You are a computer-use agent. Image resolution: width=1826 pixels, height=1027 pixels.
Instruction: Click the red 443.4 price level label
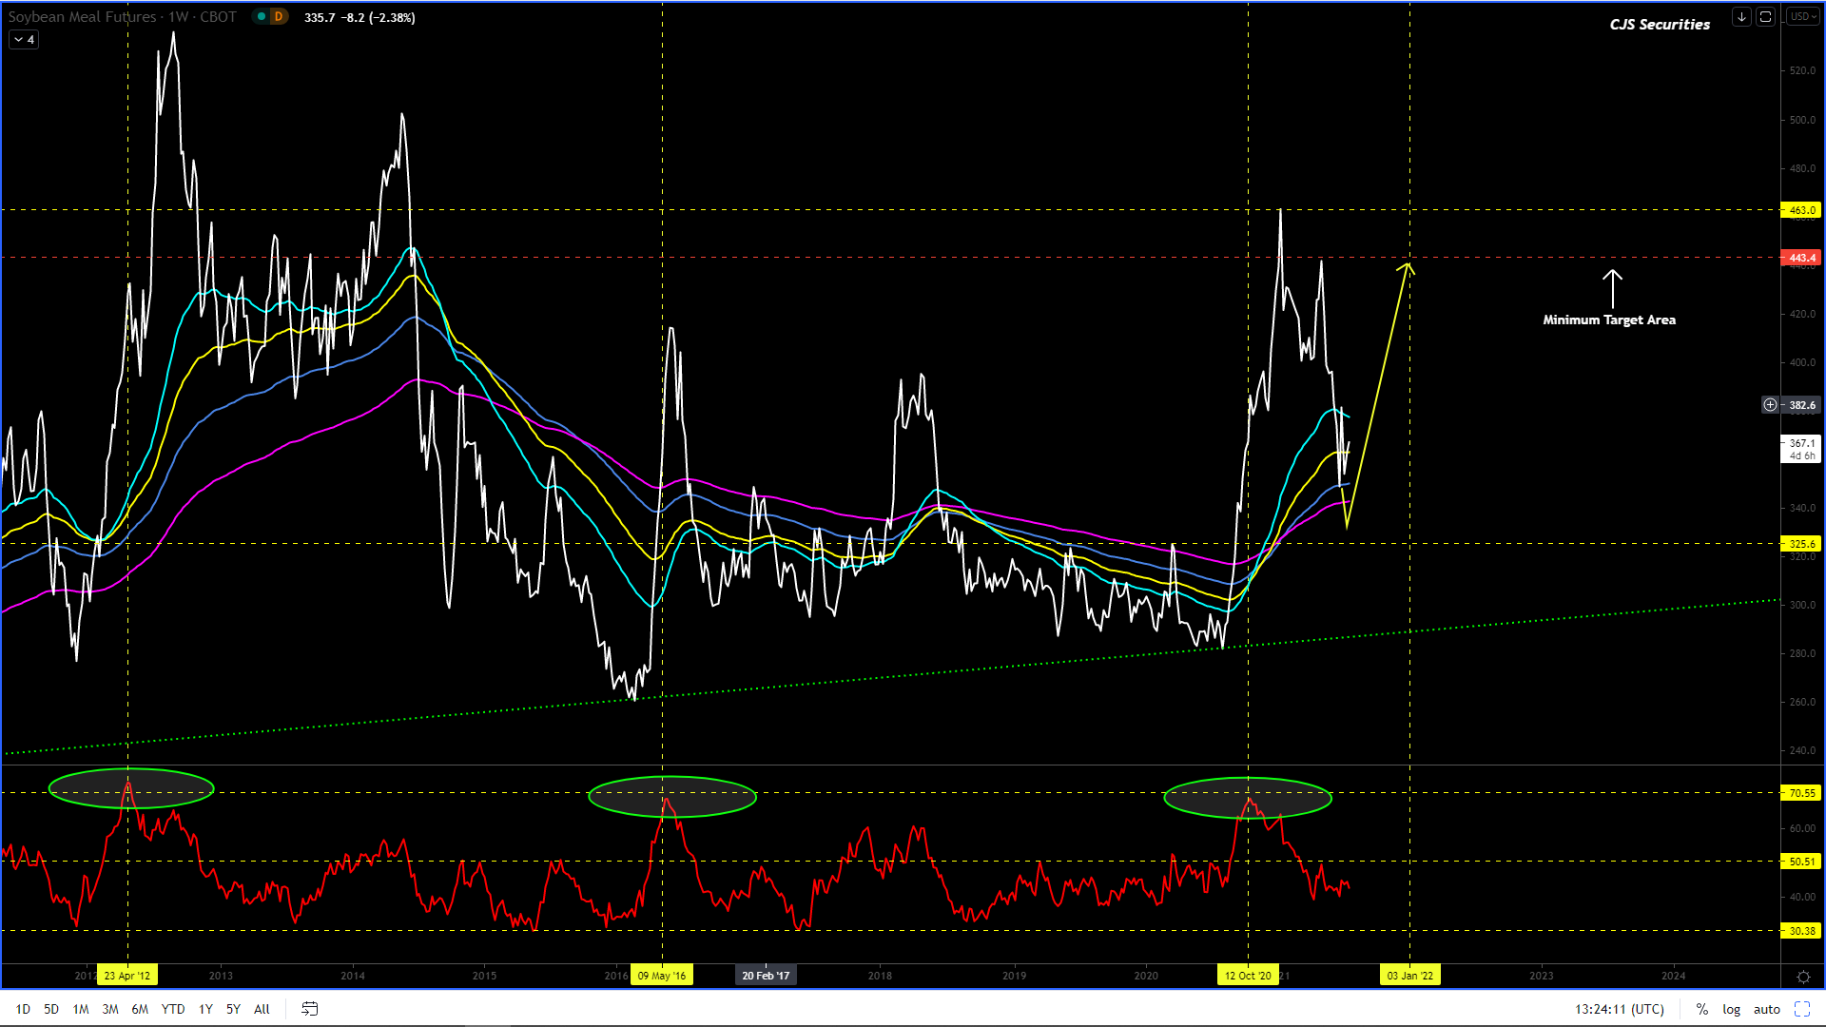point(1801,258)
